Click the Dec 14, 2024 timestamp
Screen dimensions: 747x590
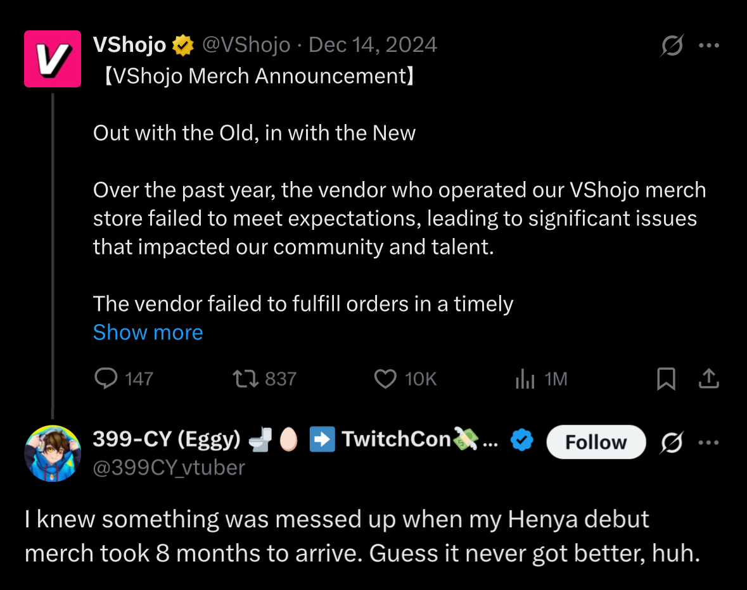point(373,45)
